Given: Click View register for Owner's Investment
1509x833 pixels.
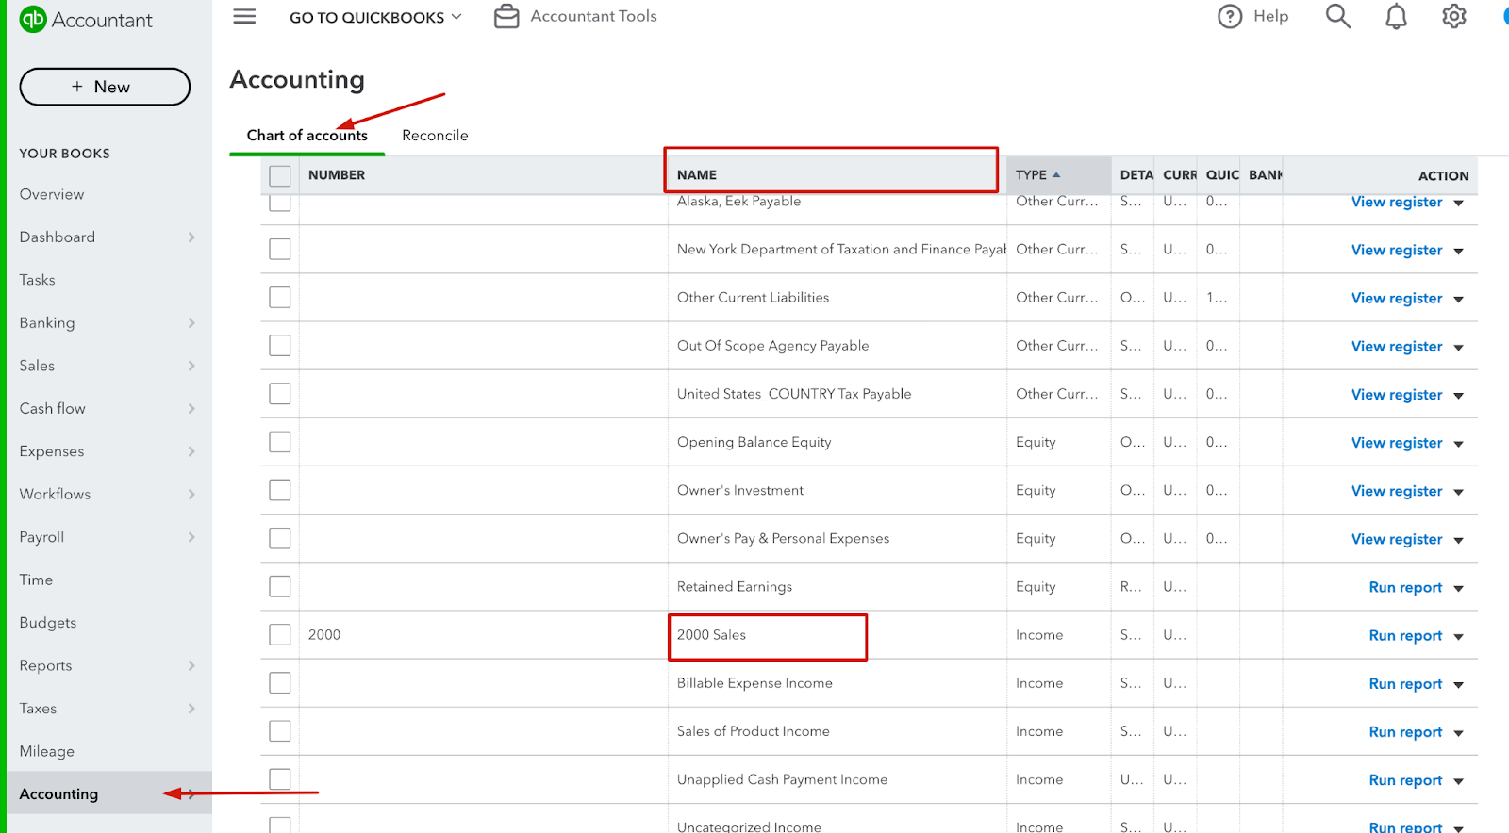Looking at the screenshot, I should click(1396, 491).
